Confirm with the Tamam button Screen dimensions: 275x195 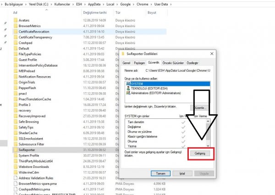tap(160, 173)
